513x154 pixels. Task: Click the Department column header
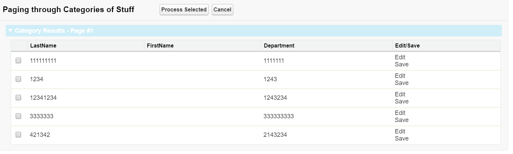279,46
